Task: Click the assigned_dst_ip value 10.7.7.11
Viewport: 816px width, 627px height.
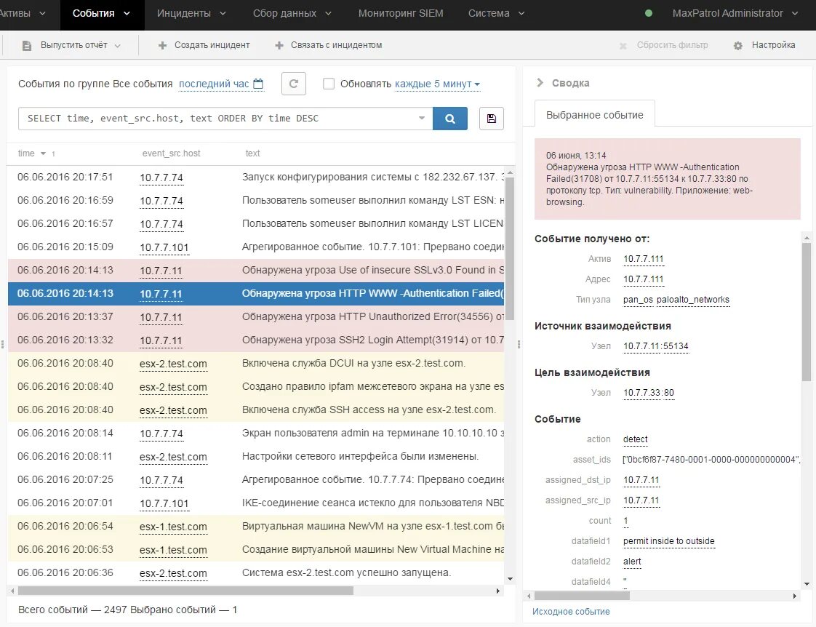Action: click(x=641, y=480)
